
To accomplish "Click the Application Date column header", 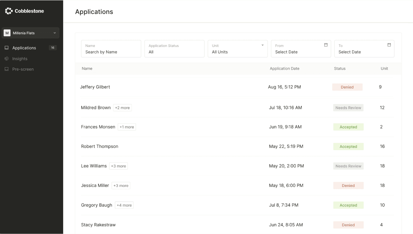I will (285, 68).
